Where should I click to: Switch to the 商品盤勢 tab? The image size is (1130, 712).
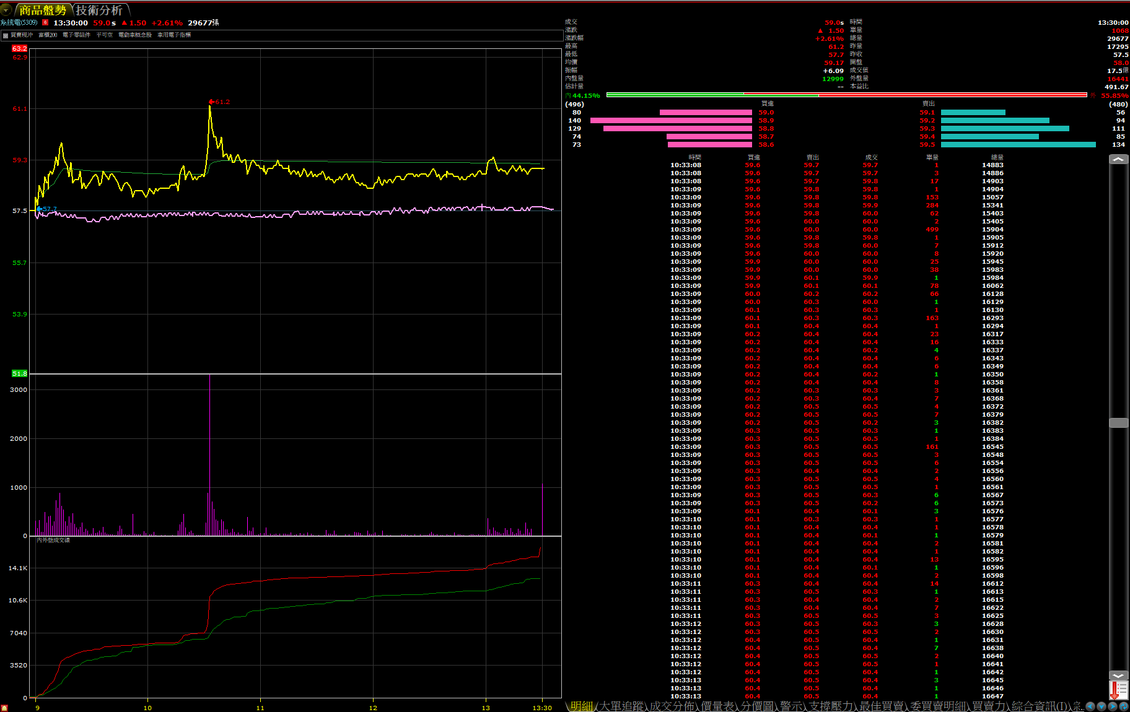pyautogui.click(x=43, y=10)
